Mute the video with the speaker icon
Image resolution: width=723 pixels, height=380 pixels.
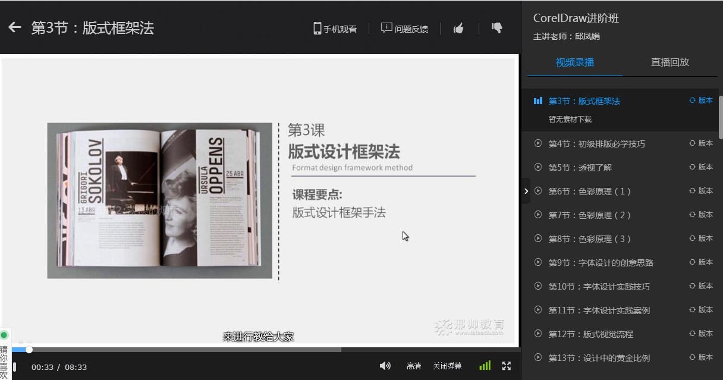coord(385,366)
